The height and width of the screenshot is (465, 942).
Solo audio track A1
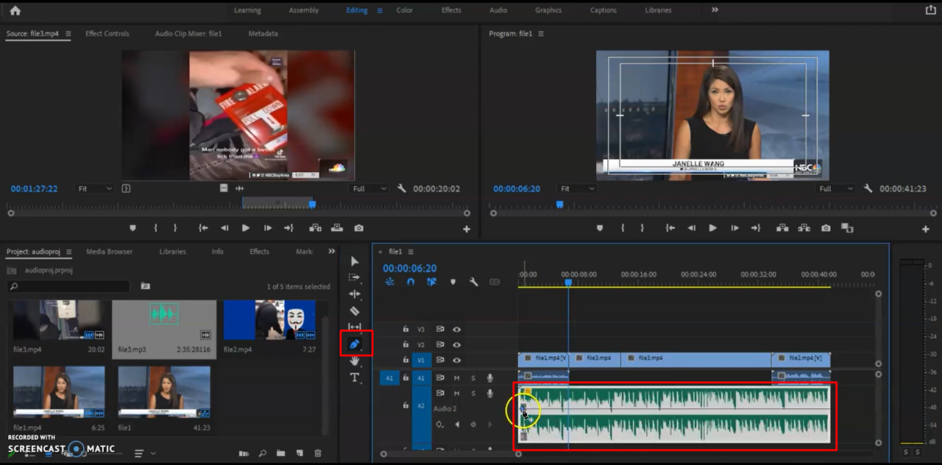(x=473, y=378)
